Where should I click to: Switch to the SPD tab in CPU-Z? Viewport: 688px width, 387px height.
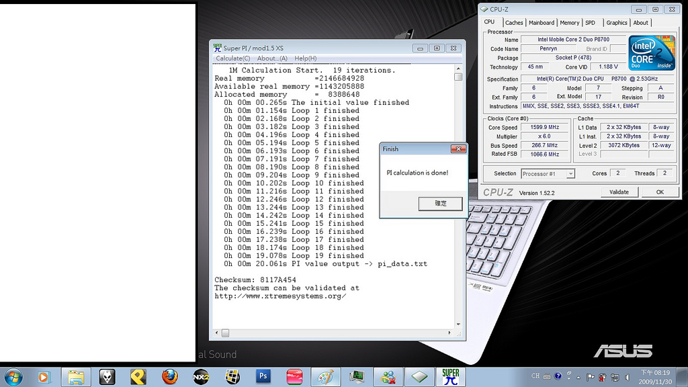590,23
